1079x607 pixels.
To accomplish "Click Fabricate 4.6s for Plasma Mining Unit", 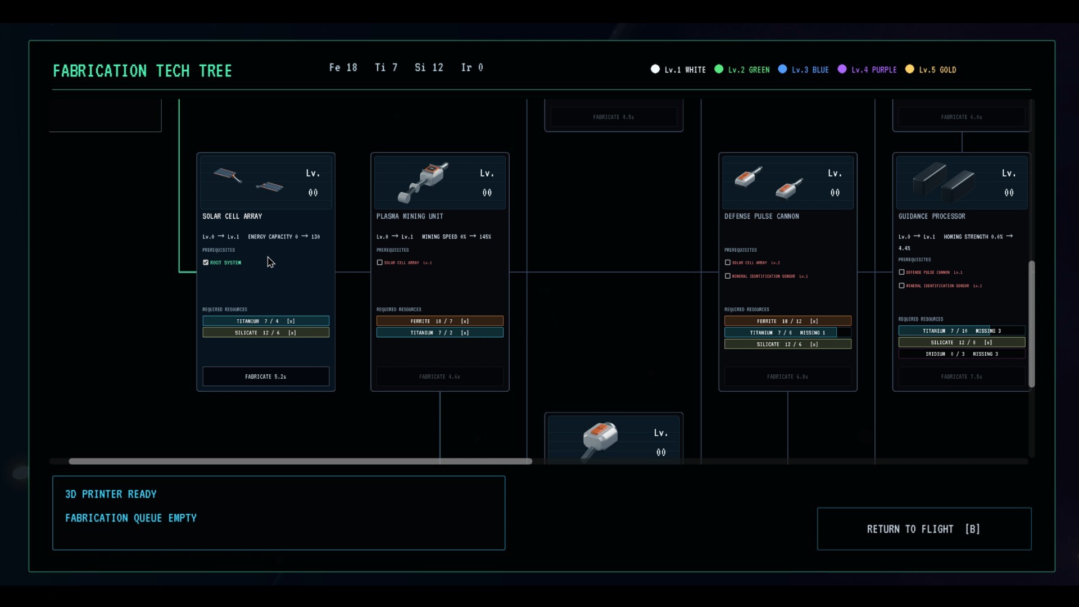I will 439,377.
